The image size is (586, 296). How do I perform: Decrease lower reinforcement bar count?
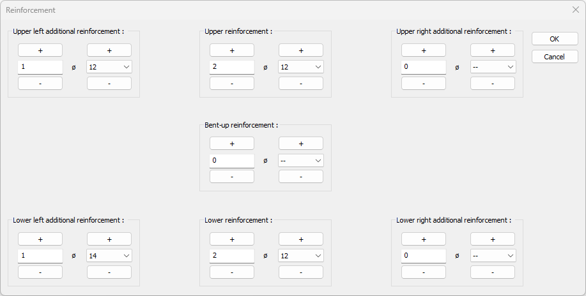click(232, 272)
